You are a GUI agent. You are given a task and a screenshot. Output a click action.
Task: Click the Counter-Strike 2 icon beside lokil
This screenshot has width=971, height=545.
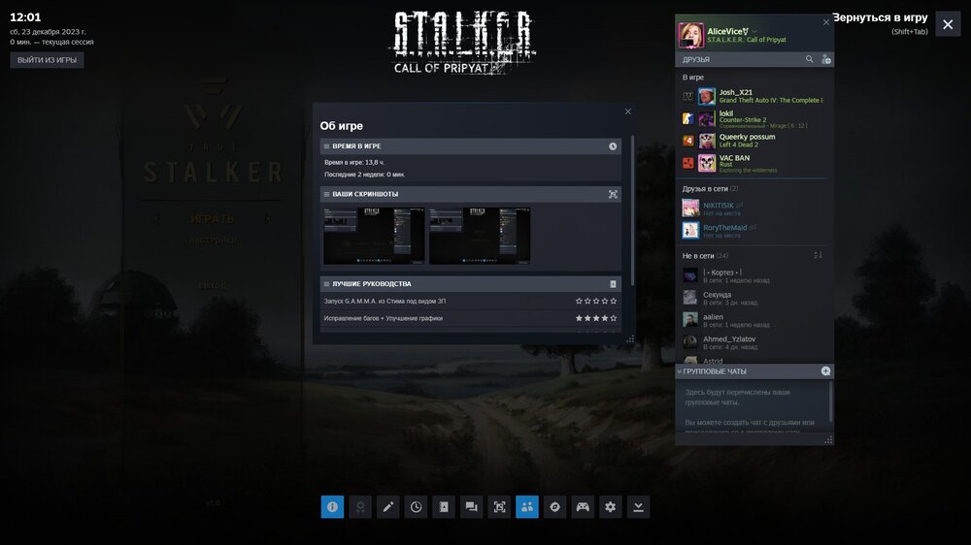tap(687, 118)
